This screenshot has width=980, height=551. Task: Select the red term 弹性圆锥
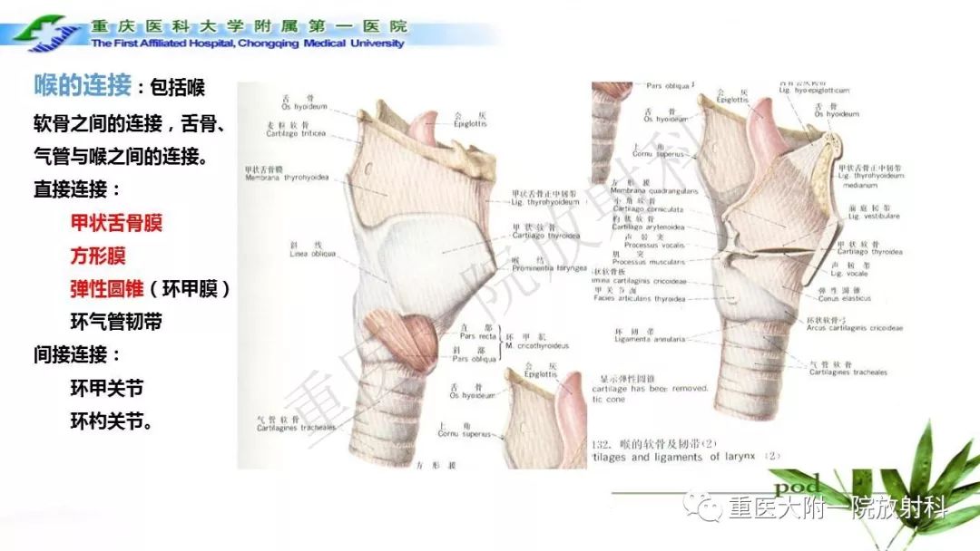click(107, 289)
